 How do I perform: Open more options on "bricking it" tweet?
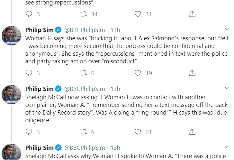coord(226,29)
